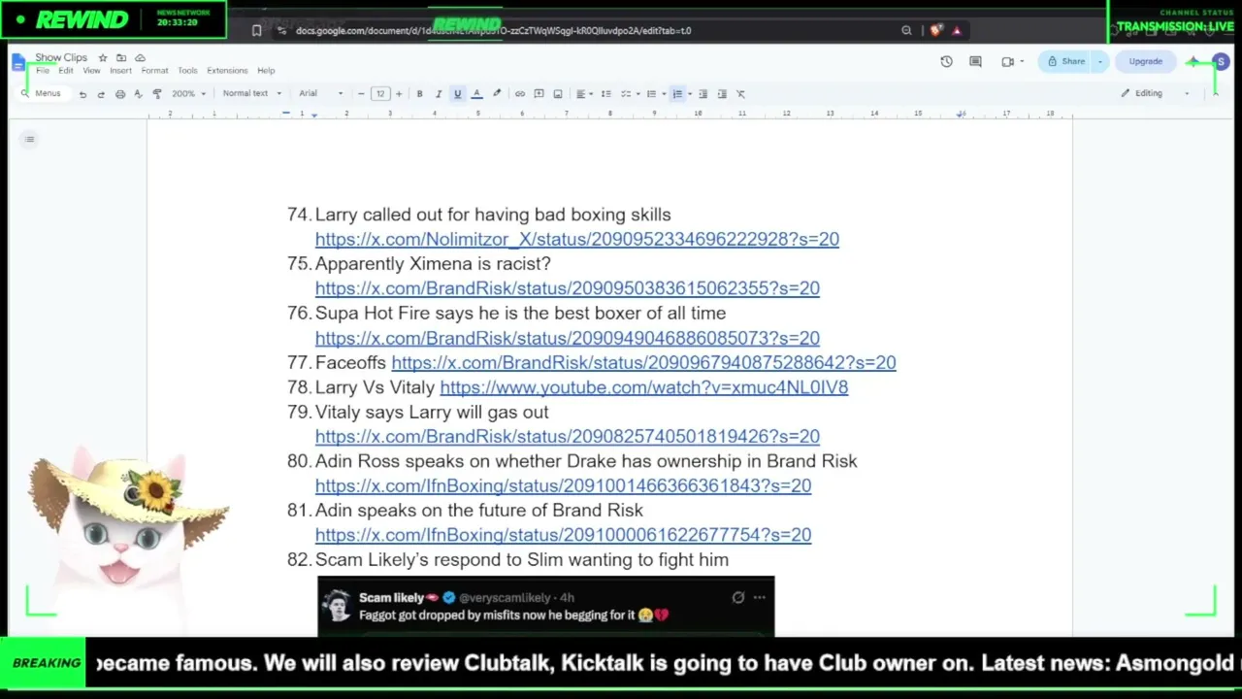1242x699 pixels.
Task: Activate the paint format tool
Action: pos(157,94)
